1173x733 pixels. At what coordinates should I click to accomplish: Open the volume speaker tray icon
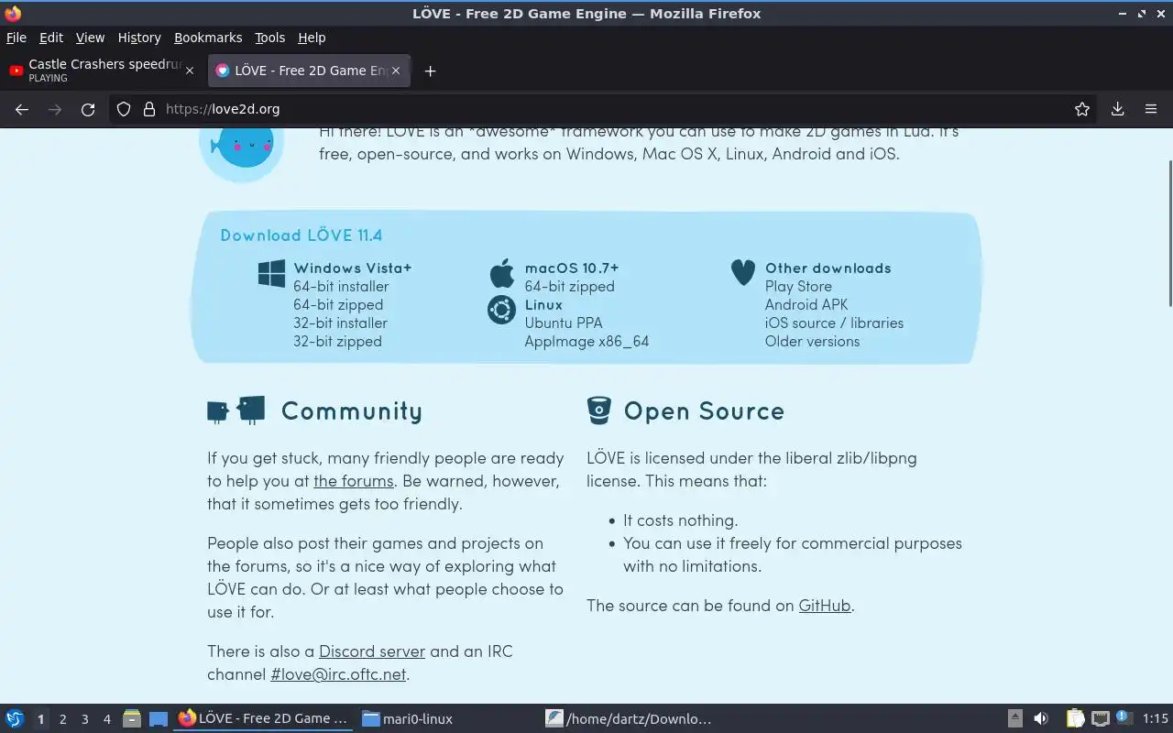(1041, 719)
